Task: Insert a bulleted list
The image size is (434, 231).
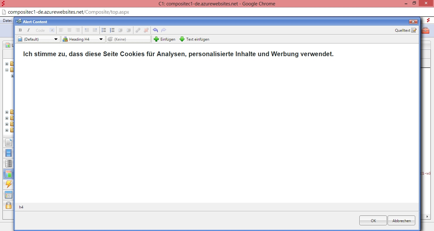Action: tap(104, 30)
